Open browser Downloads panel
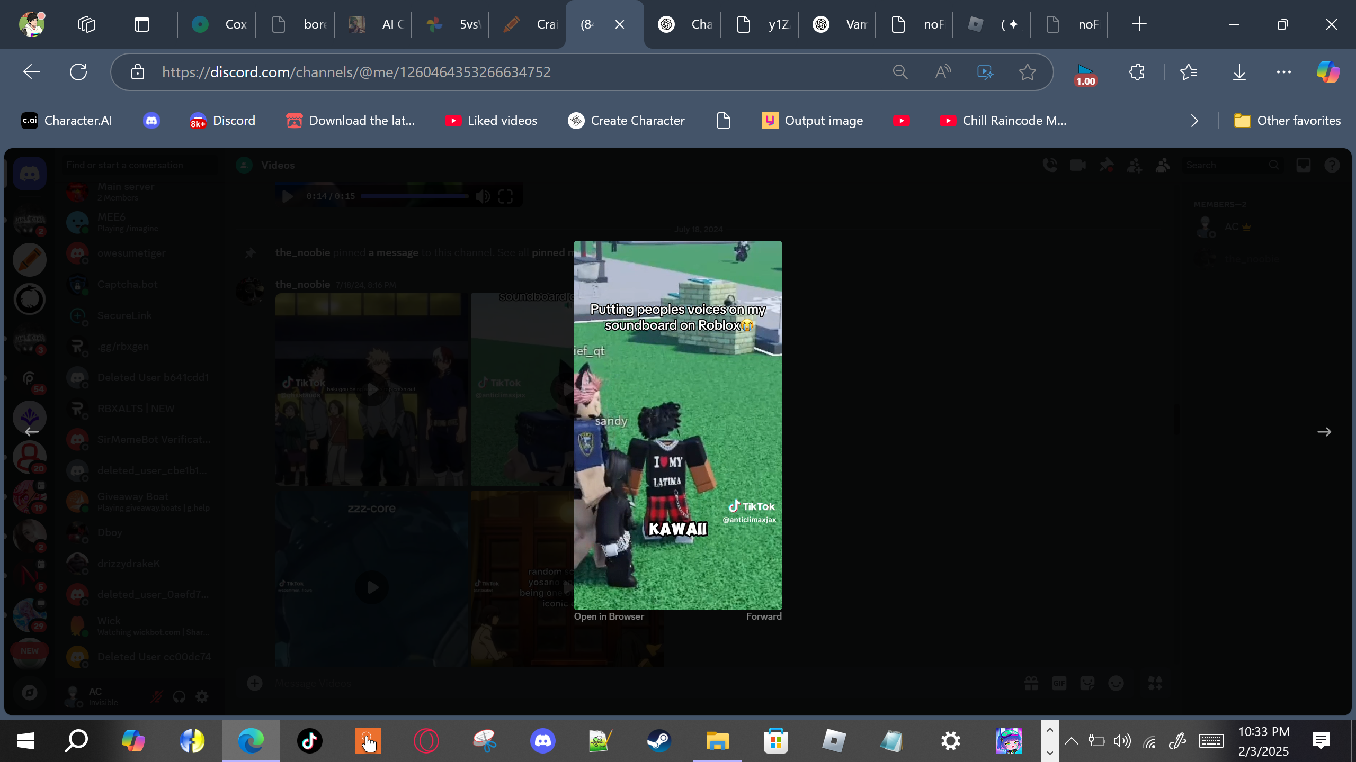This screenshot has width=1356, height=762. (x=1239, y=72)
